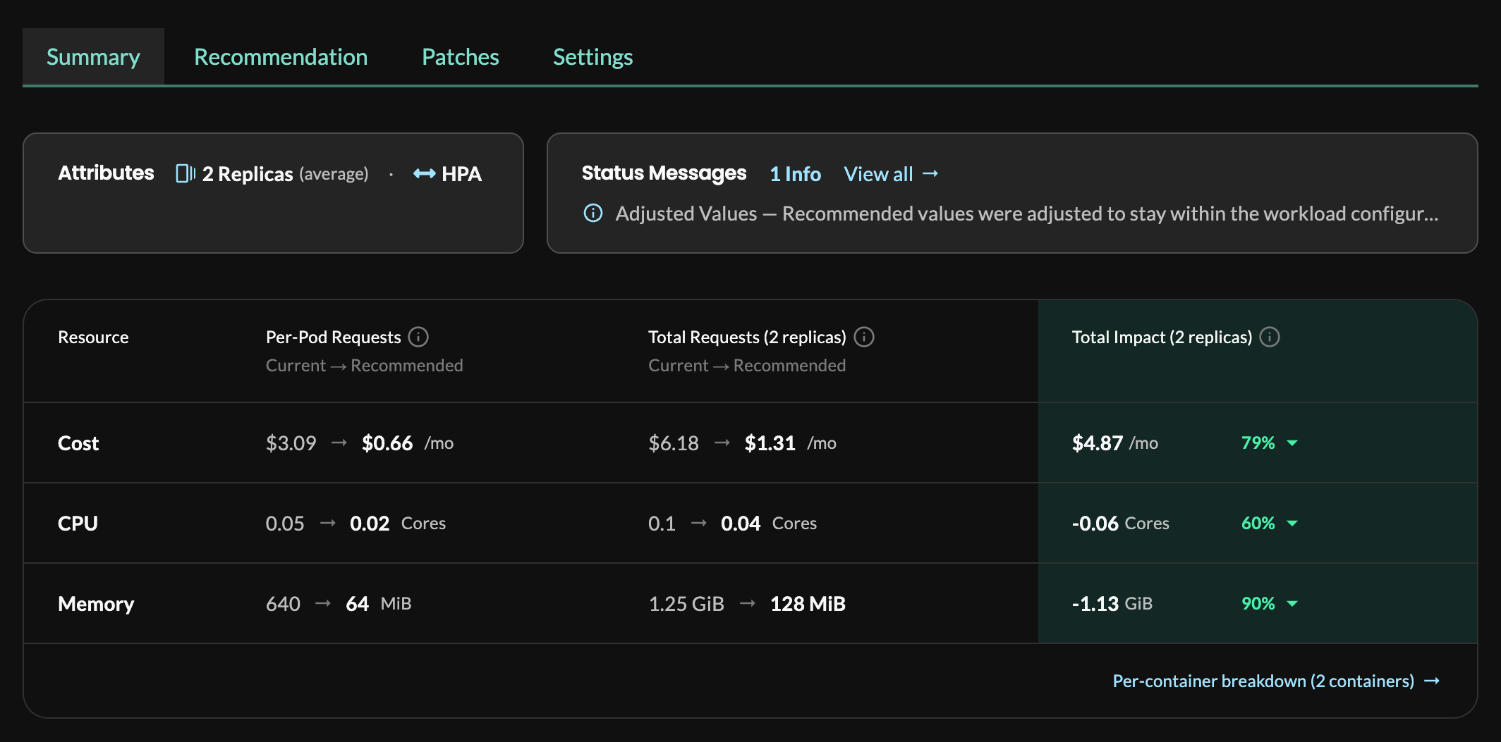1501x742 pixels.
Task: Click arrow icon after Per-container breakdown
Action: (x=1432, y=681)
